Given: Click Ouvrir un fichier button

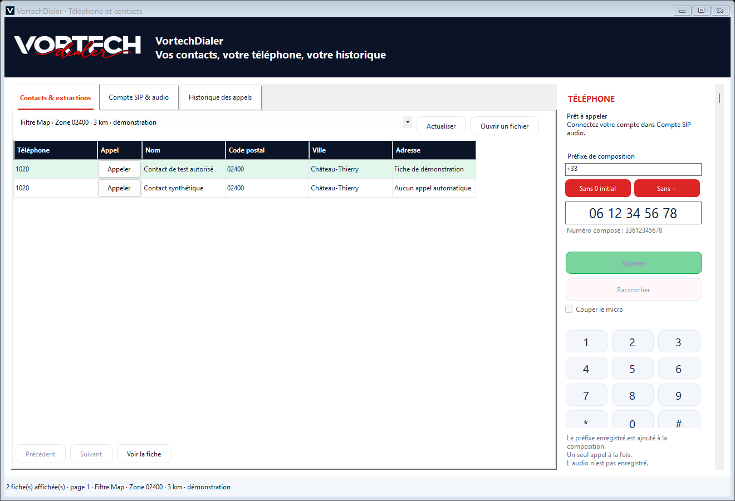Looking at the screenshot, I should pyautogui.click(x=504, y=126).
